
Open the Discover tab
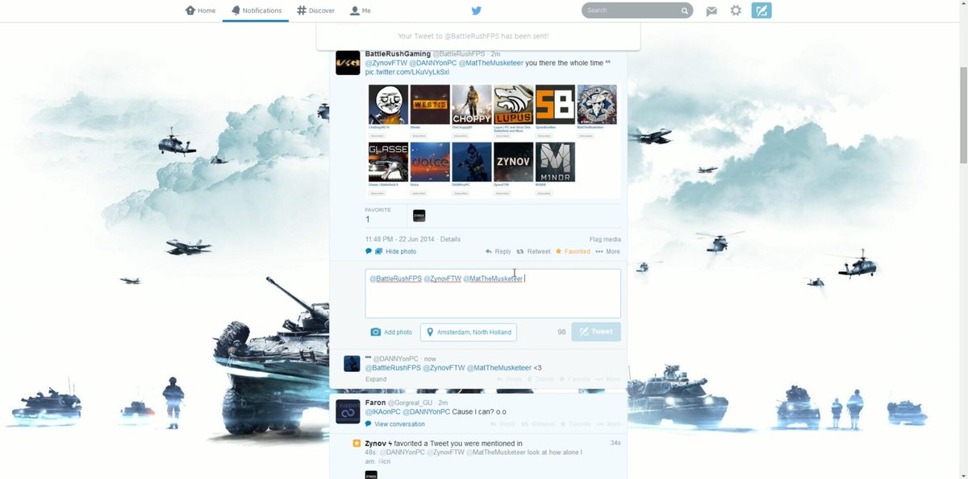click(315, 10)
